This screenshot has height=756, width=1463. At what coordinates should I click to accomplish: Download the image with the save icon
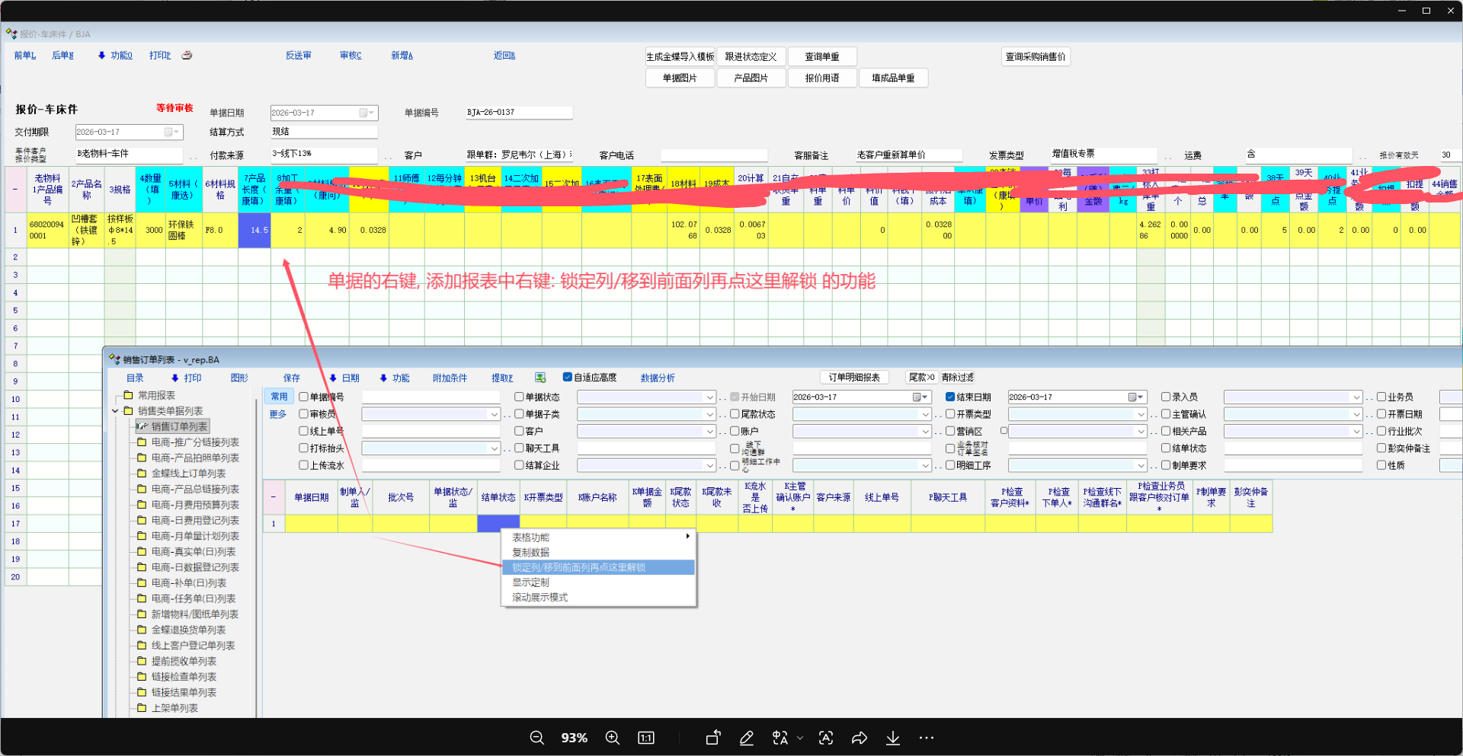coord(893,738)
